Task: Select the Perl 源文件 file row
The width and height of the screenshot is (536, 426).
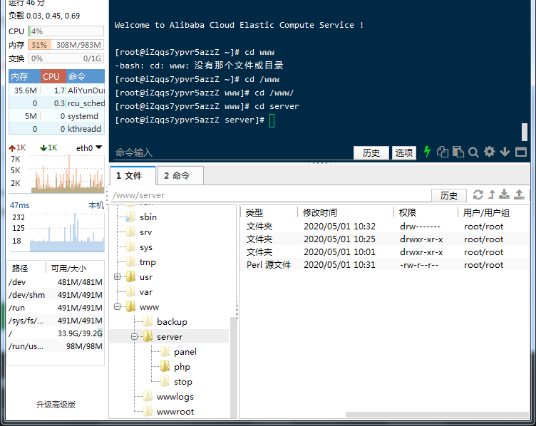Action: 385,265
